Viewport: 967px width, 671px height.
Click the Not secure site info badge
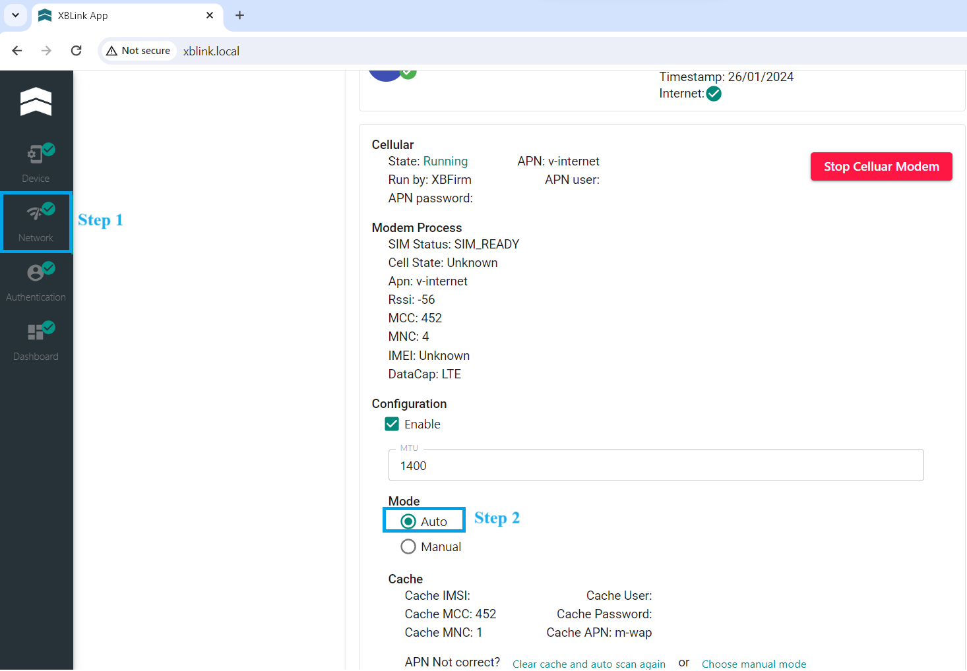pos(139,51)
